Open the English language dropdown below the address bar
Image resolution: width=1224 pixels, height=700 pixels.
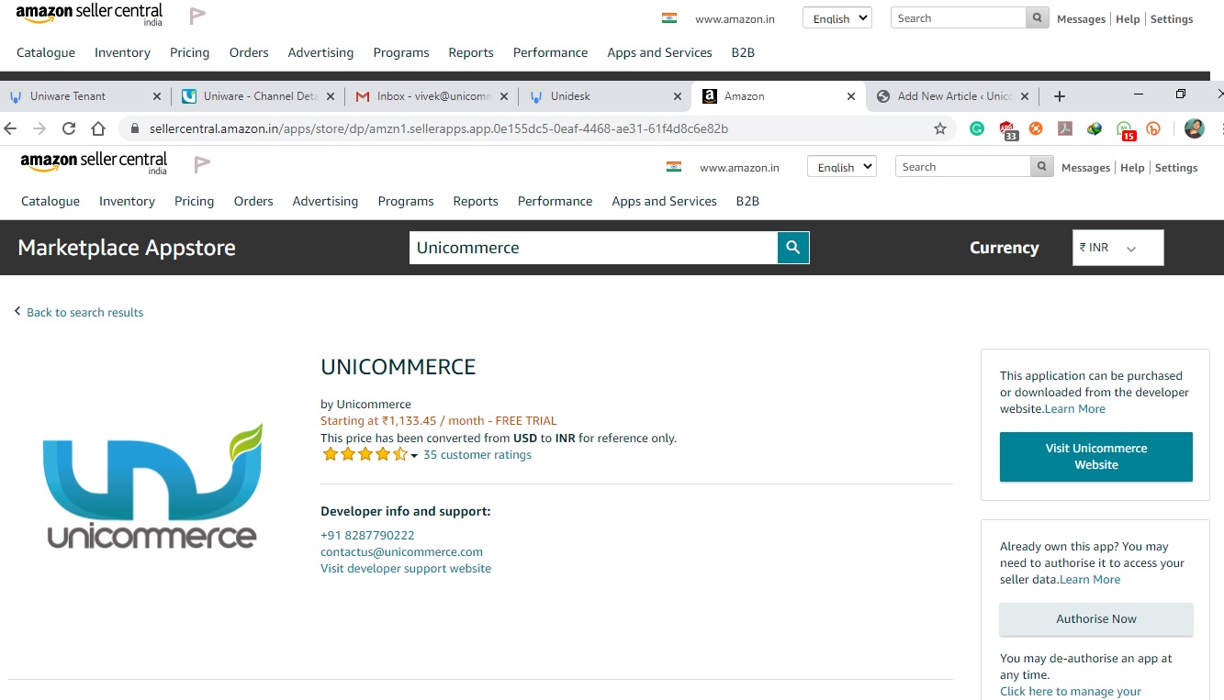pyautogui.click(x=842, y=167)
